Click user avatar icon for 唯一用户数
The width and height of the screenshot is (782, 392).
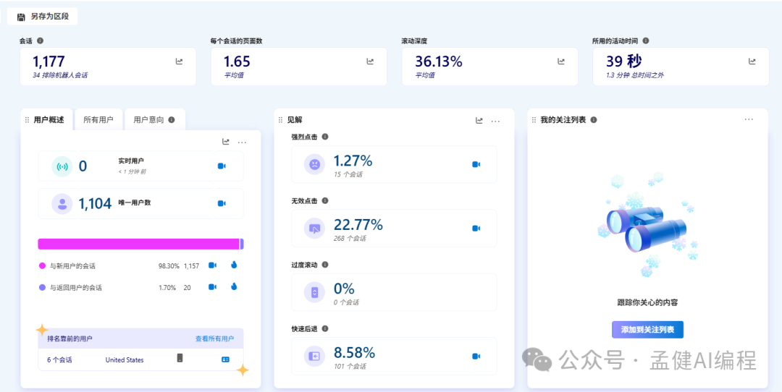pyautogui.click(x=62, y=204)
